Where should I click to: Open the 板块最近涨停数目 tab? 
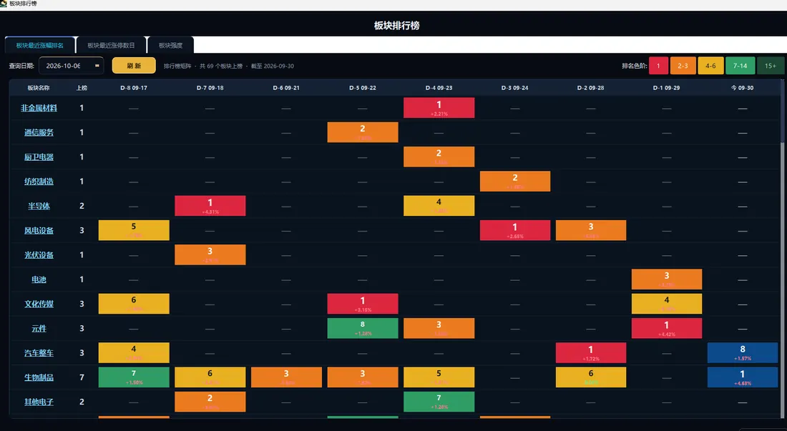(x=111, y=45)
